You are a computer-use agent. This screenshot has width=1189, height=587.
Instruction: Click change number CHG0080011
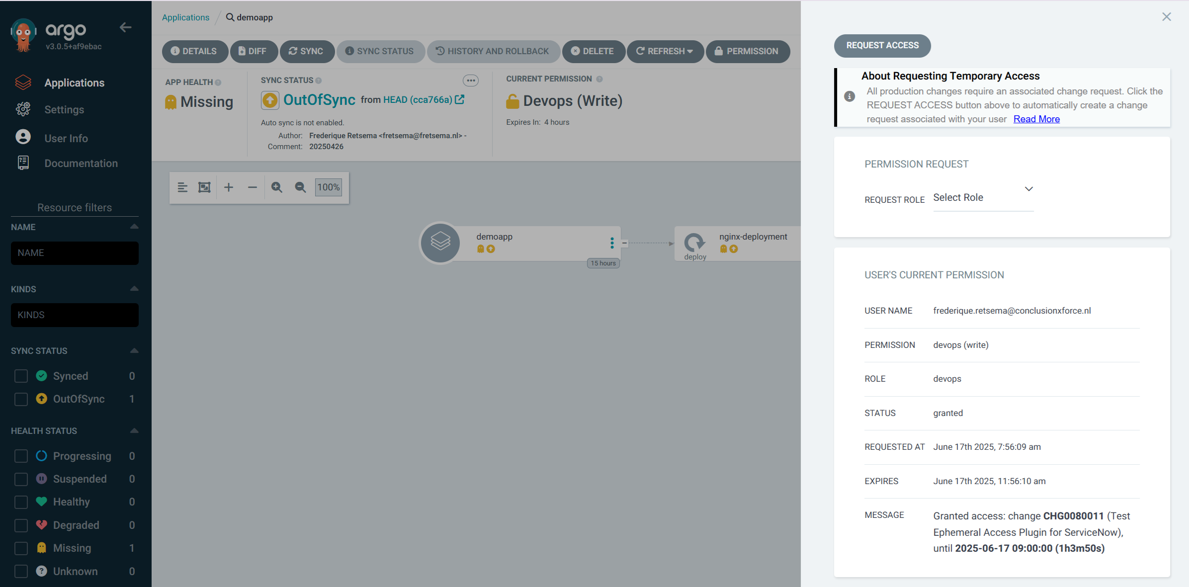(x=1073, y=516)
